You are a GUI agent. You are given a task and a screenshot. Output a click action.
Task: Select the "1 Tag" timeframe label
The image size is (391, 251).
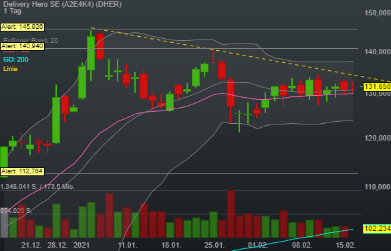coord(13,11)
